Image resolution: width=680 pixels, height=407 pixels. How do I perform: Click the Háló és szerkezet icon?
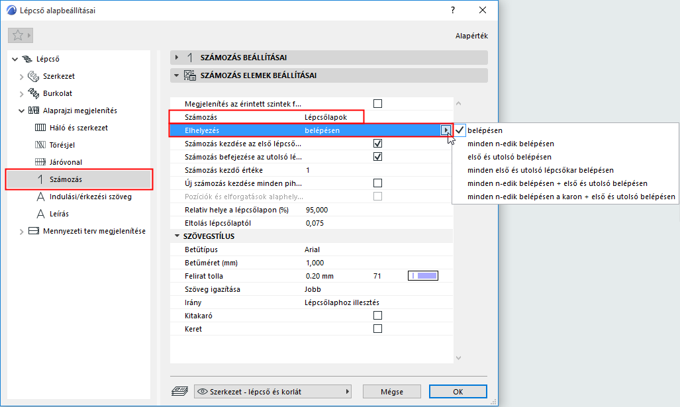pos(40,128)
